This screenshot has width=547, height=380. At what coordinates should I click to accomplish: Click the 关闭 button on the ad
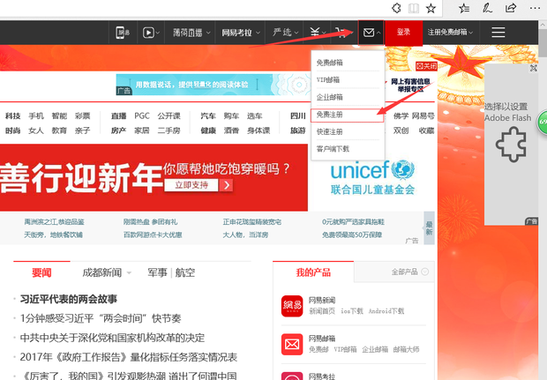click(x=426, y=66)
